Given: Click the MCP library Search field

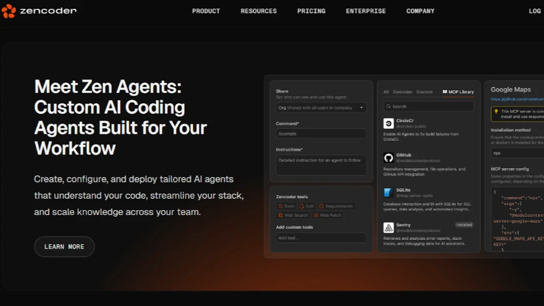Looking at the screenshot, I should click(x=429, y=107).
